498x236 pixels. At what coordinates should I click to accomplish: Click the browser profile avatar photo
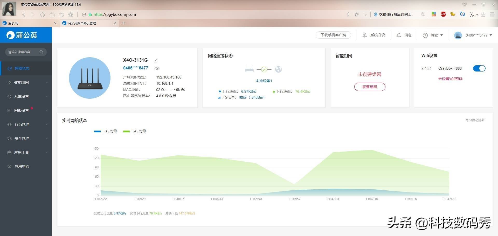coord(9,9)
